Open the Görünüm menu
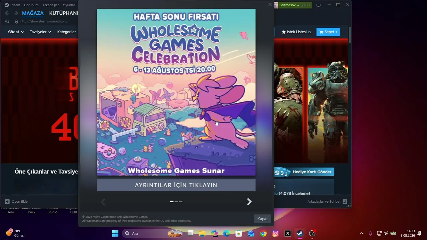427x240 pixels. [31, 5]
